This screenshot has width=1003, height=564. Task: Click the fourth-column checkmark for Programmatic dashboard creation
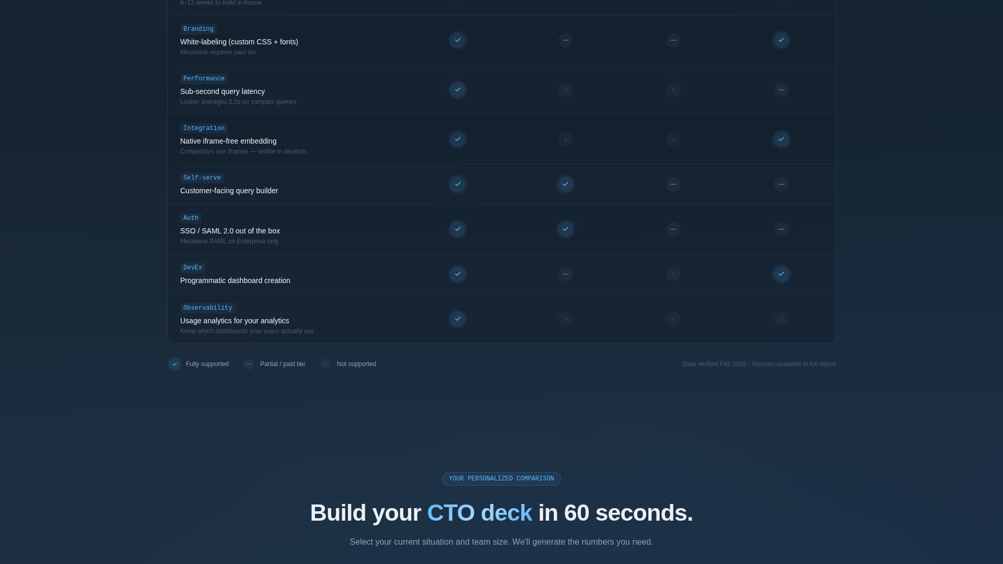click(781, 274)
